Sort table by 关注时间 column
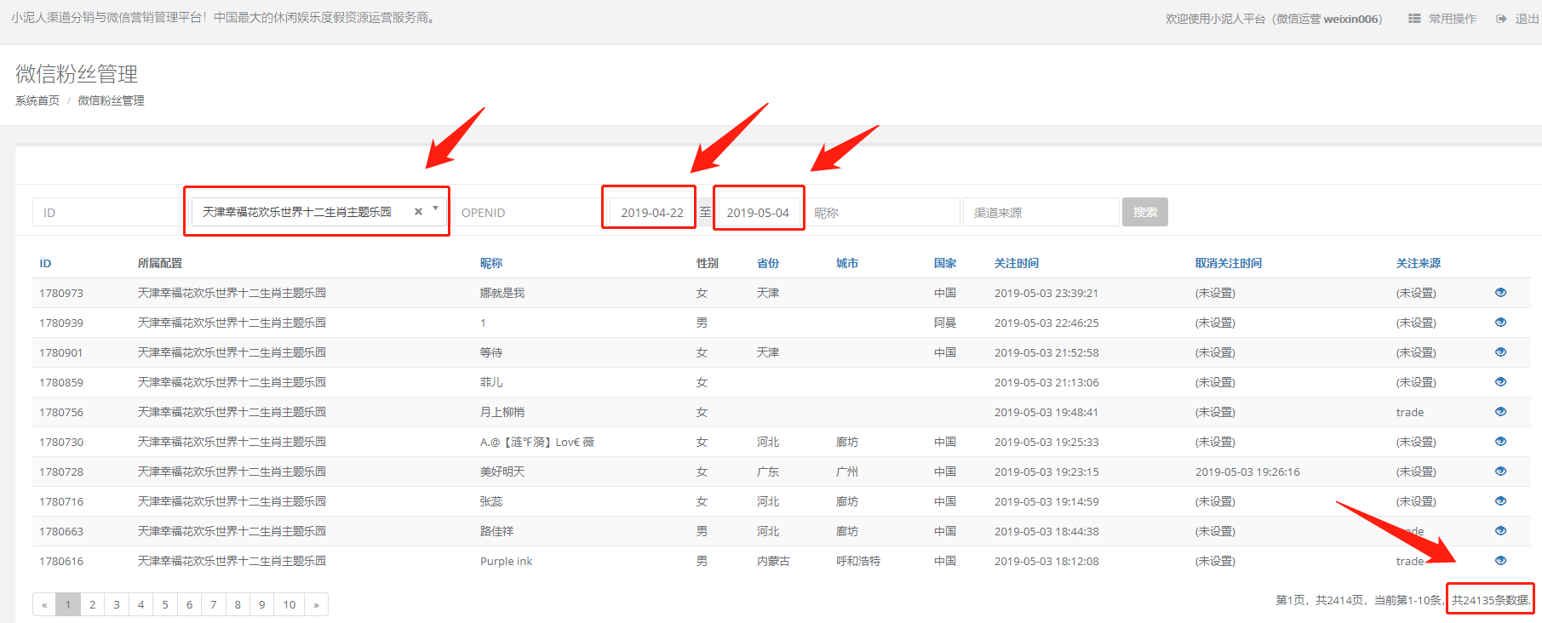This screenshot has width=1542, height=623. pyautogui.click(x=1016, y=263)
